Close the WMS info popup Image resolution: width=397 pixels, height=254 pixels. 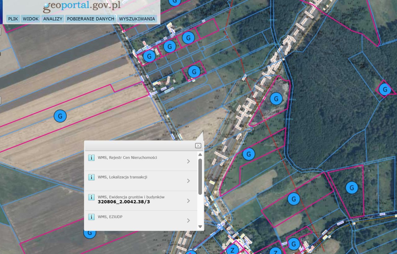198,146
